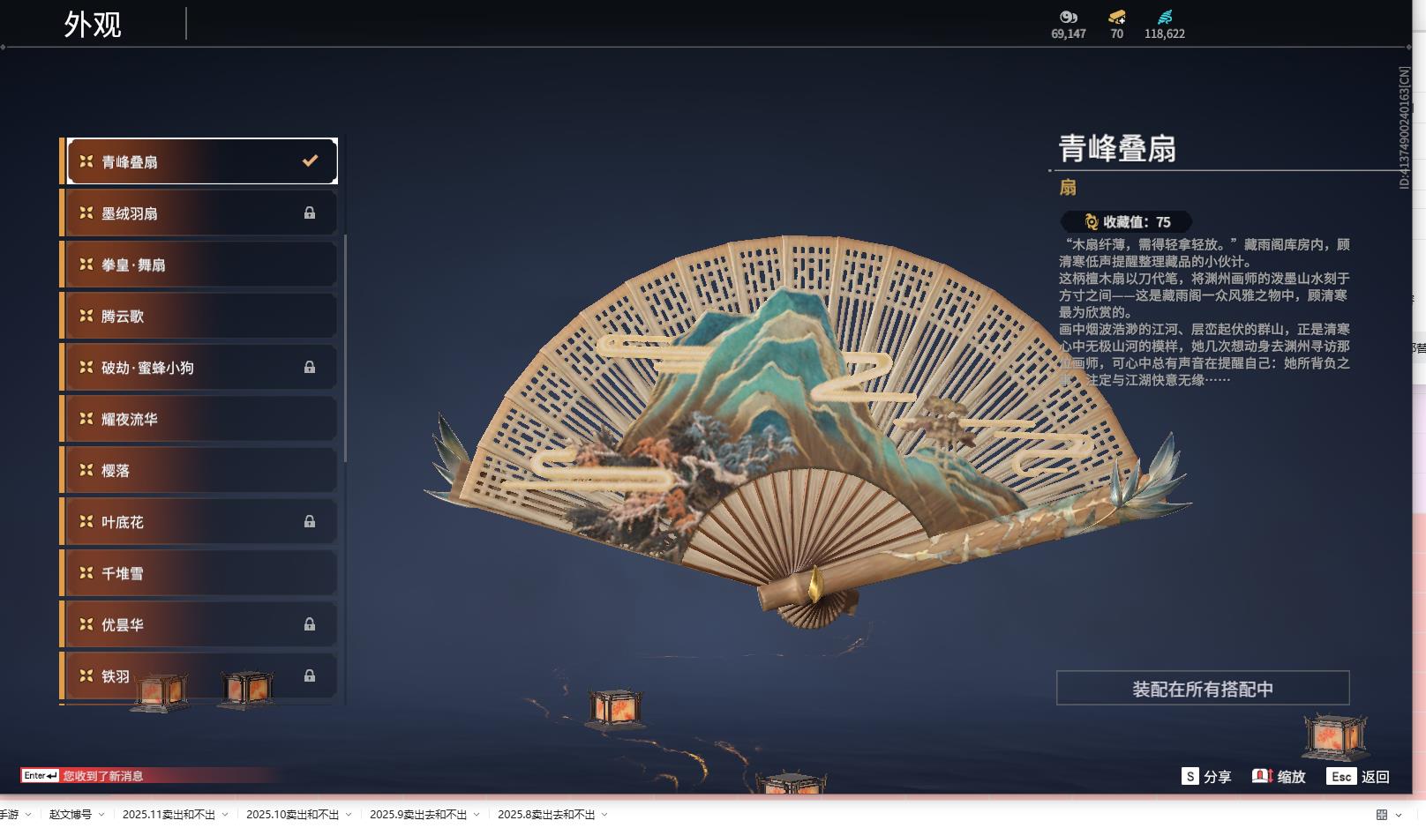Click the lock icon on 破劫·蜜蜂小狗
The width and height of the screenshot is (1426, 828).
tap(310, 367)
